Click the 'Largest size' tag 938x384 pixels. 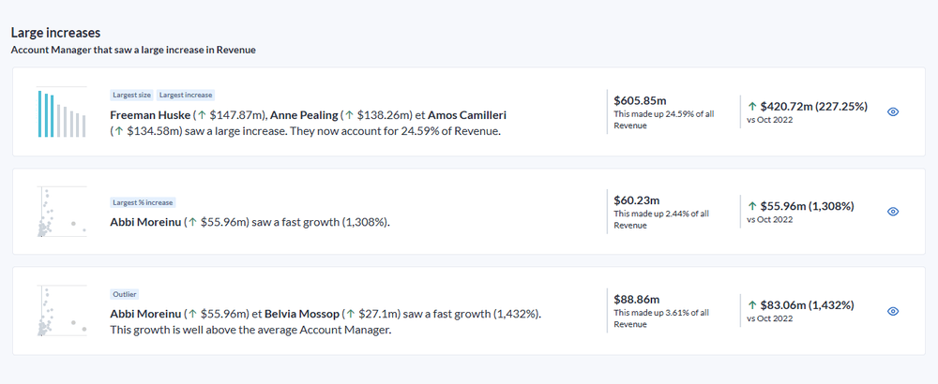pyautogui.click(x=131, y=95)
